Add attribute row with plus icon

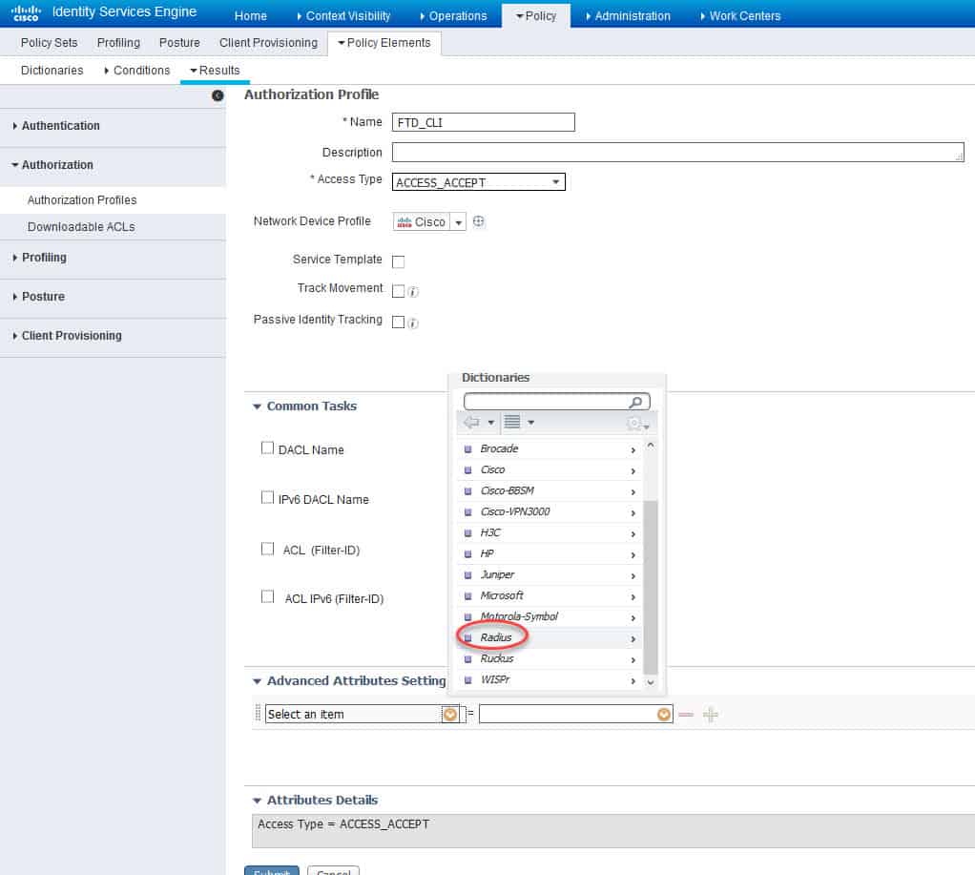[x=710, y=715]
